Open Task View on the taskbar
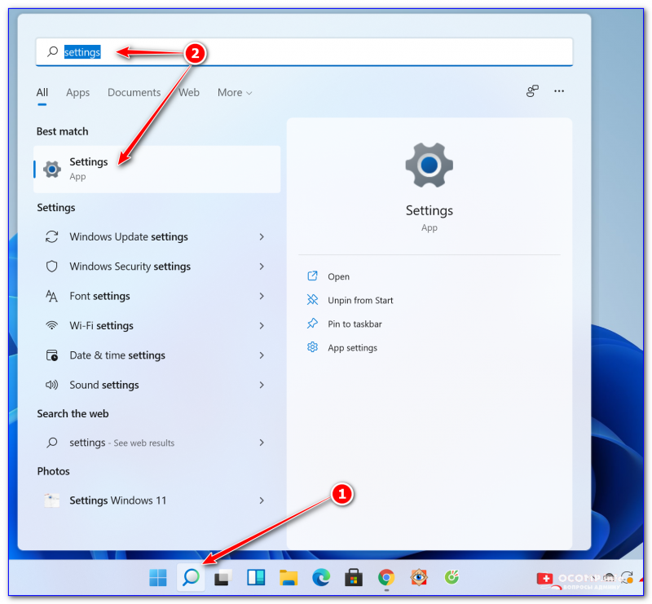Screen dimensions: 652x604 point(223,577)
